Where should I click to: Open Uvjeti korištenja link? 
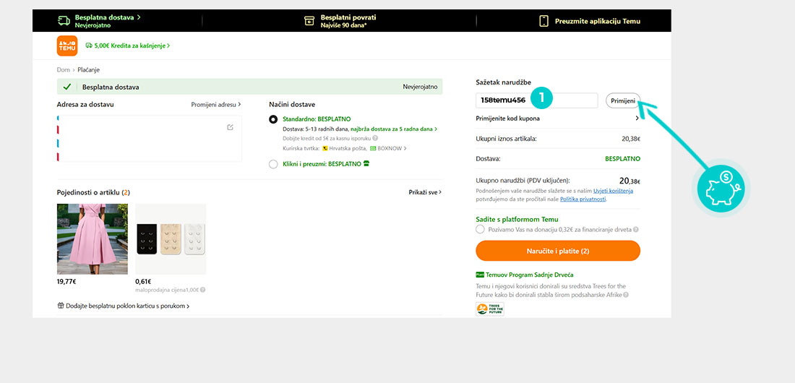(613, 191)
